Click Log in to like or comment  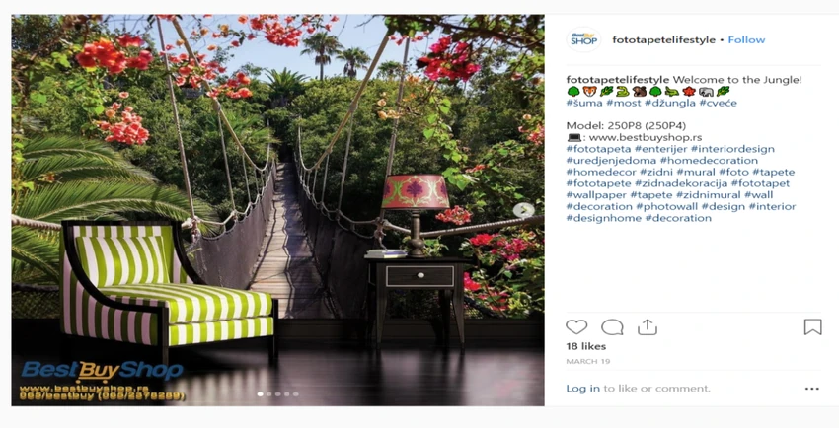click(x=582, y=389)
